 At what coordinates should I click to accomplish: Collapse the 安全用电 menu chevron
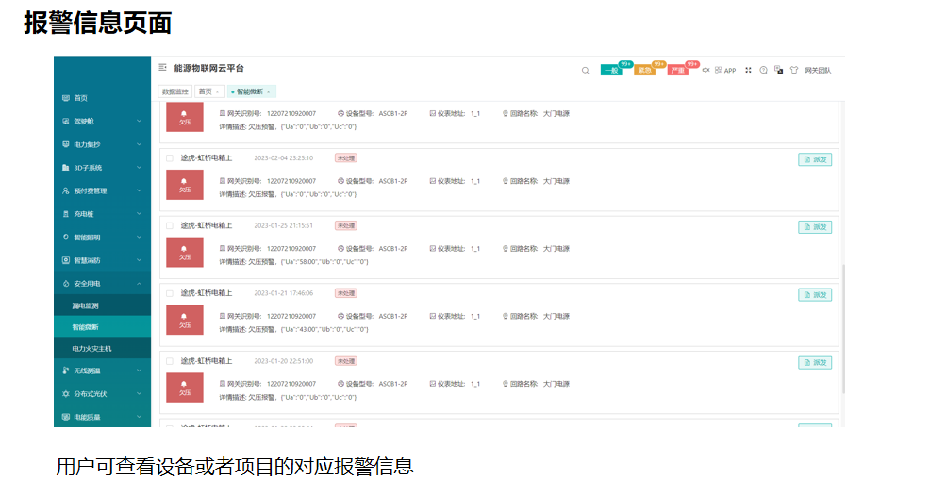coord(139,284)
